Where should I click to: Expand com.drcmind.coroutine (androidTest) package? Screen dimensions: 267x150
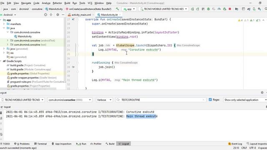pyautogui.click(x=8, y=40)
